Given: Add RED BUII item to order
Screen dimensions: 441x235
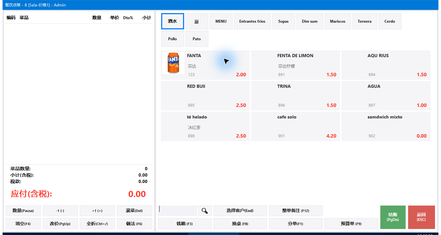Looking at the screenshot, I should pos(205,96).
